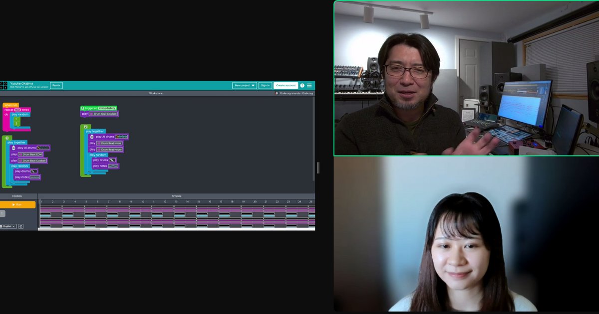Click the Code.org sounds pack icon

(277, 93)
